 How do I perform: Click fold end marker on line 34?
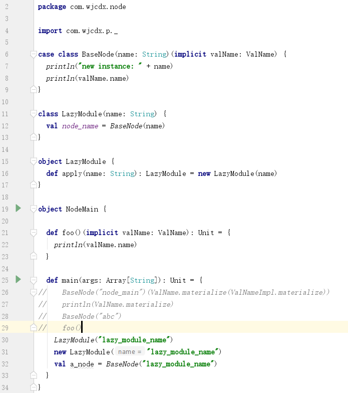point(33,387)
